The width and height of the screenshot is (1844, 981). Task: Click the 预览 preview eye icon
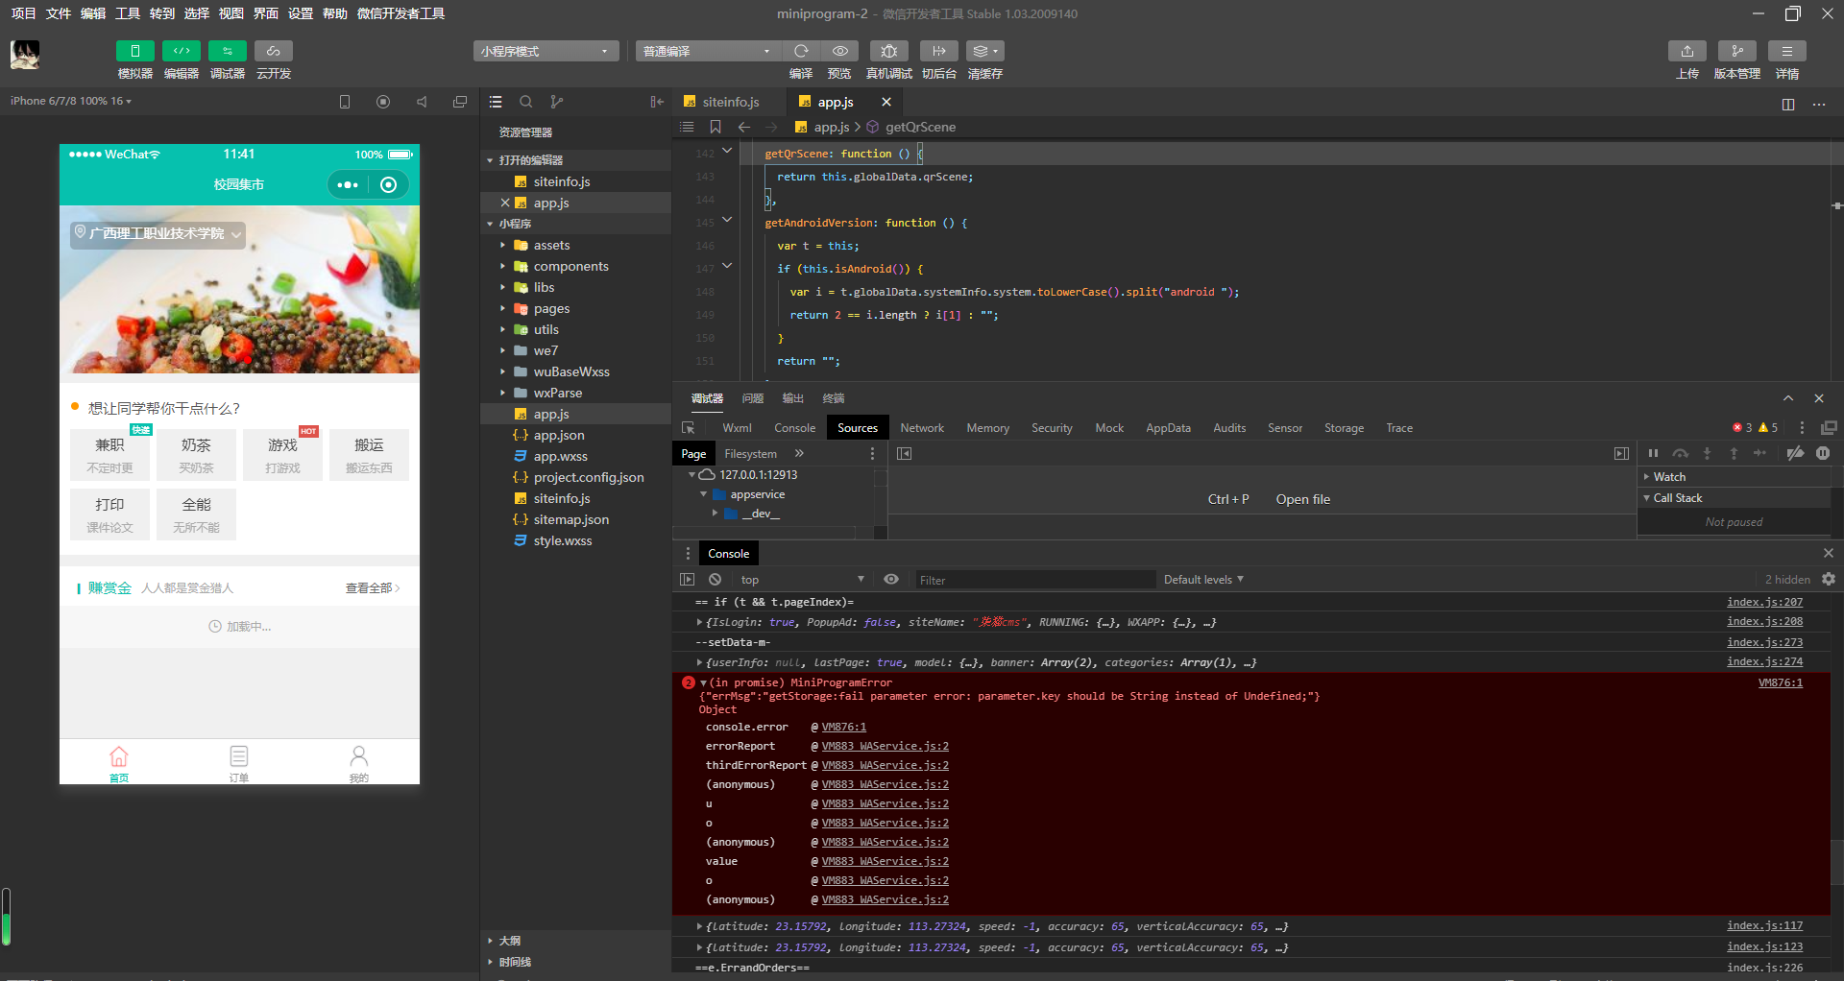click(x=839, y=51)
